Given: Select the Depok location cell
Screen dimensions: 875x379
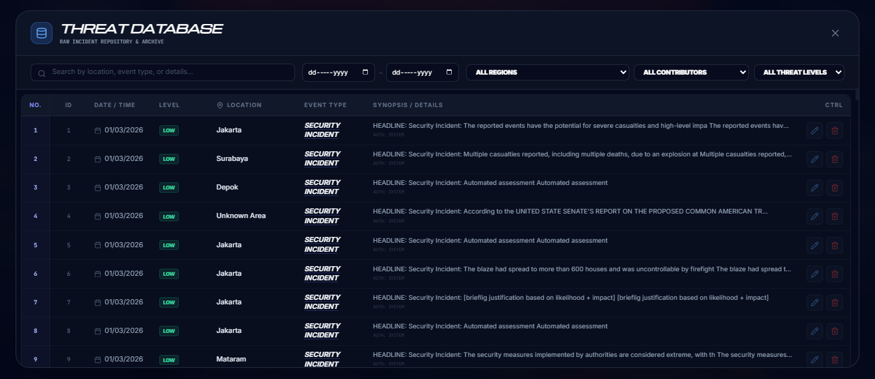Looking at the screenshot, I should tap(228, 187).
